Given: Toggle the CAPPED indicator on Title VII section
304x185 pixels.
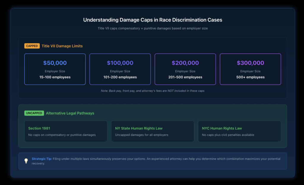Looking at the screenshot, I should [32, 46].
